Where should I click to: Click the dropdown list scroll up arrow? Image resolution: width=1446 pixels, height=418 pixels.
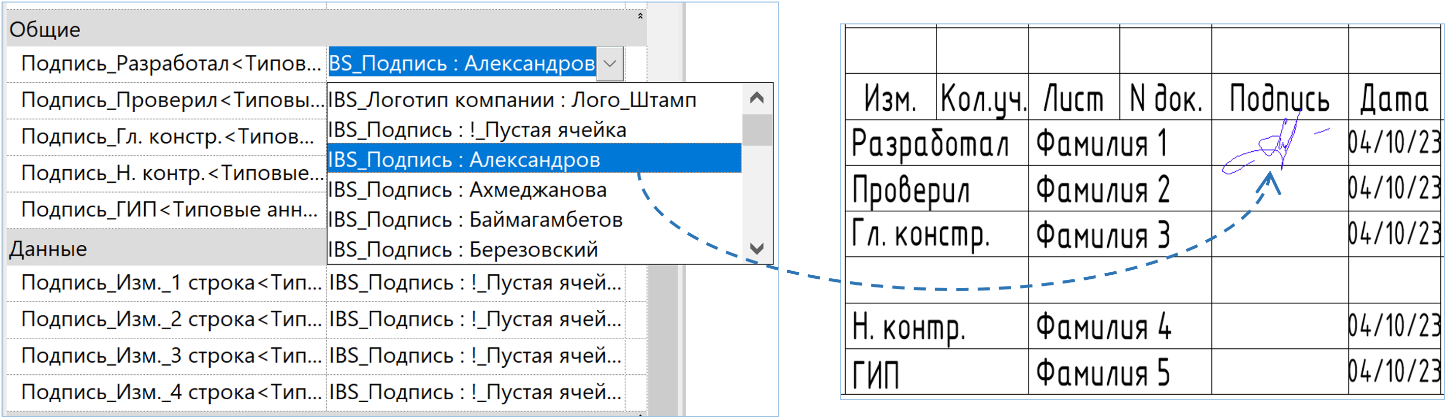coord(757,98)
